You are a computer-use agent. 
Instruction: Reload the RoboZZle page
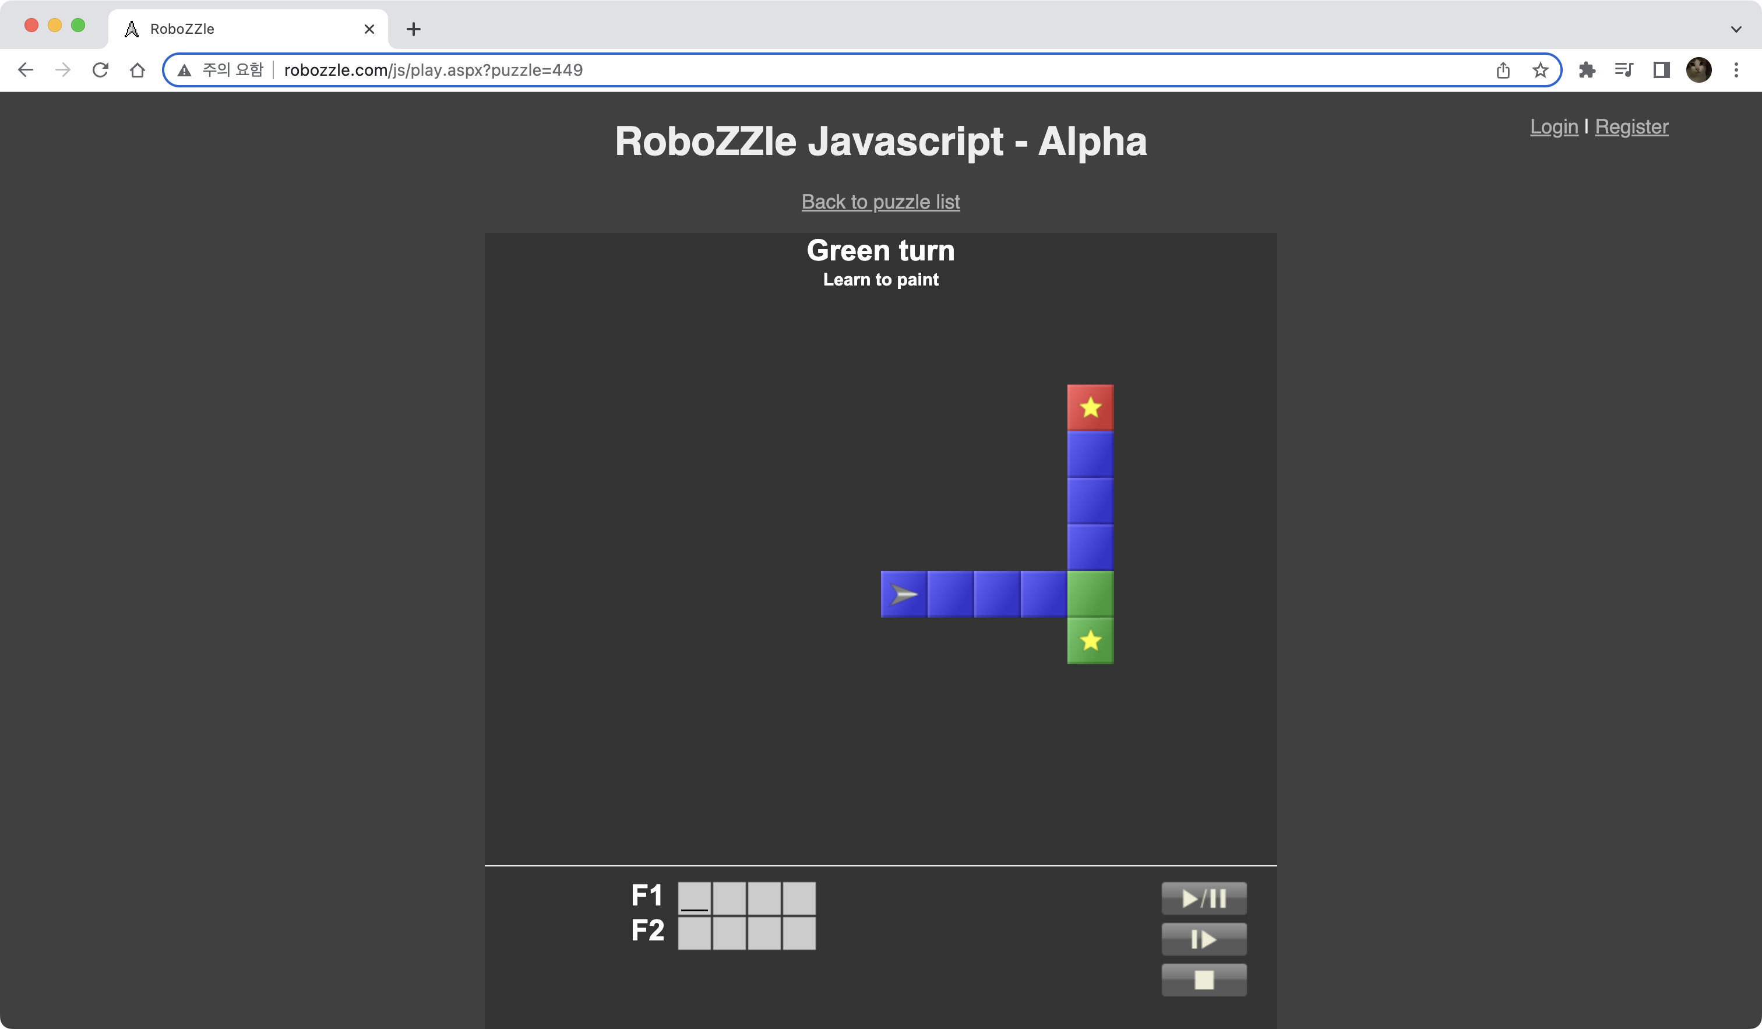point(100,70)
